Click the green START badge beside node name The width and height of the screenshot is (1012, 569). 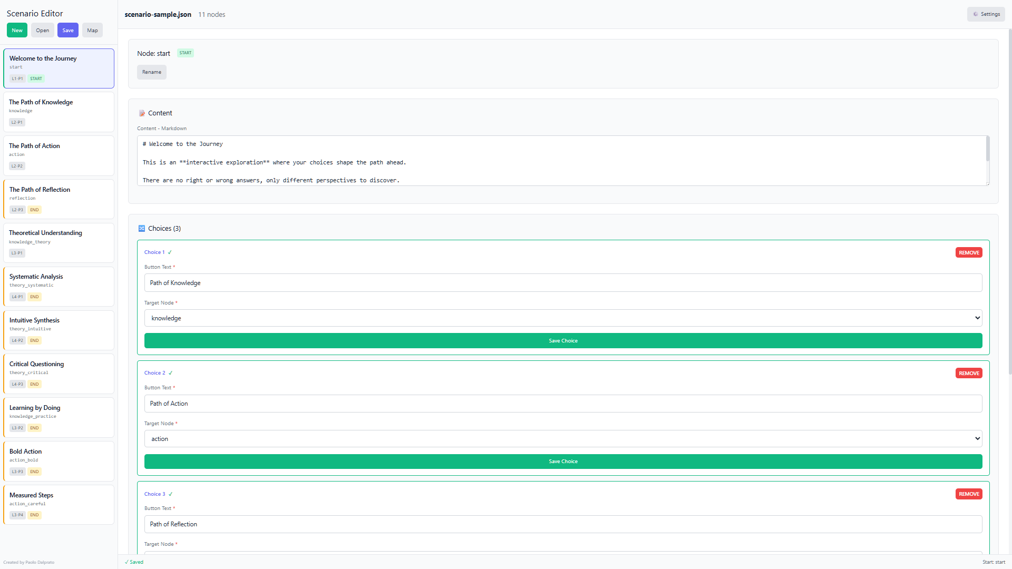185,53
